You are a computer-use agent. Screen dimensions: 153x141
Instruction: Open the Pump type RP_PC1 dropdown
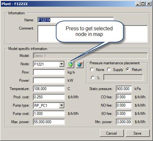[62, 105]
